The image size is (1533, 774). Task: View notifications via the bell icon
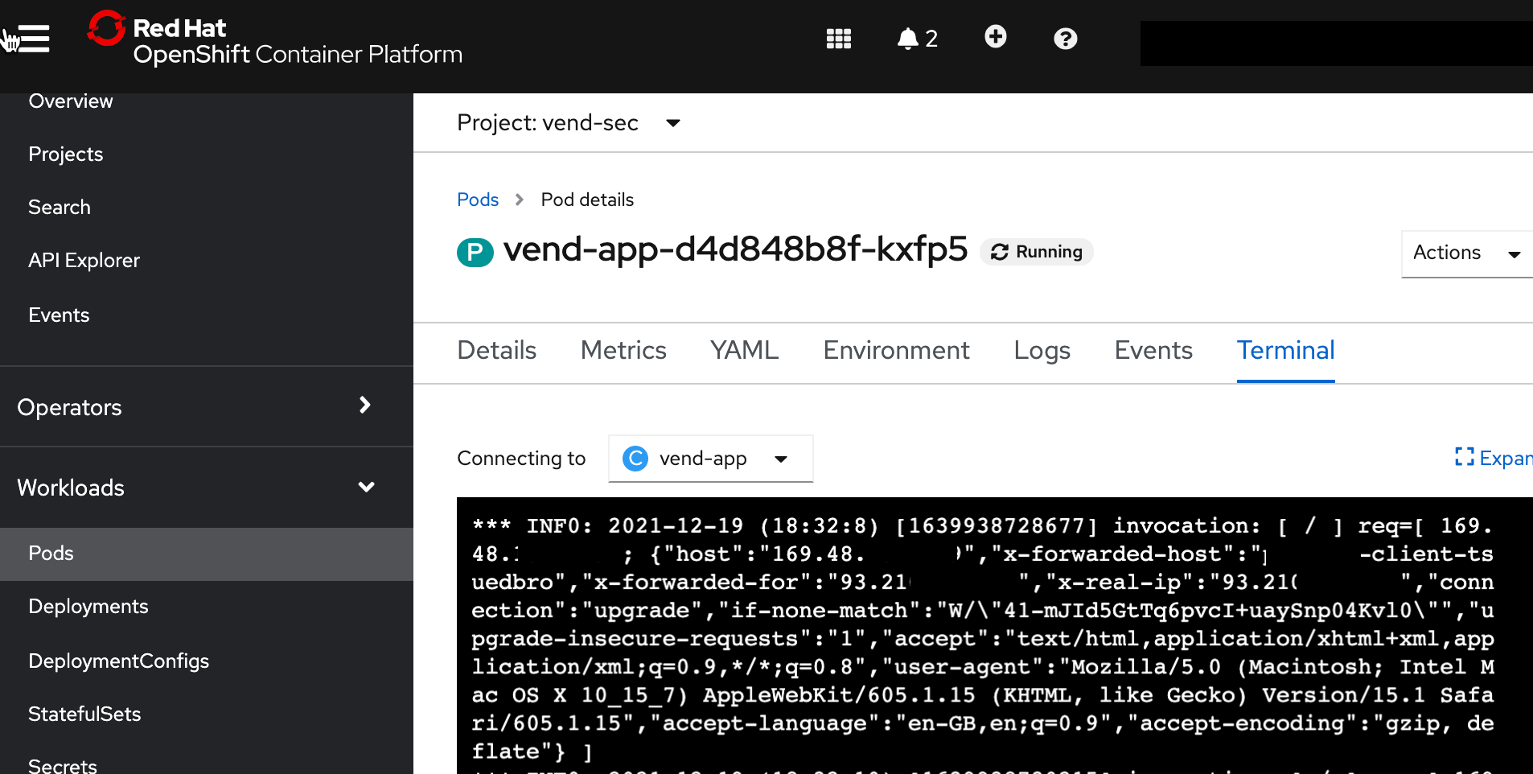pyautogui.click(x=908, y=38)
